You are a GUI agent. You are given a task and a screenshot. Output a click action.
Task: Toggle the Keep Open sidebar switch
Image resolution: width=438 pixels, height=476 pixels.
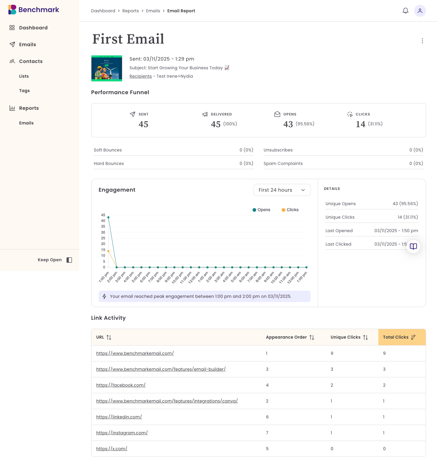point(69,260)
